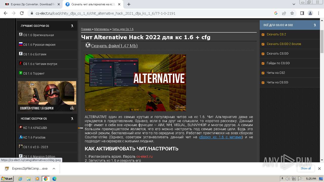Click the browser forward arrow
Viewport: 324px width, 182px height.
(x=14, y=13)
